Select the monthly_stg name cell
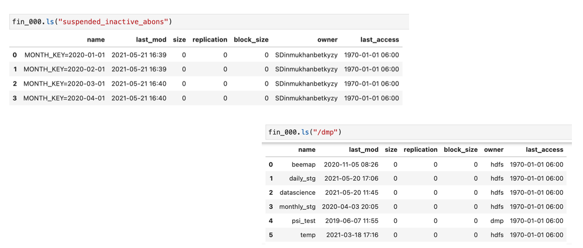Viewport: 583px width, 248px height. [297, 207]
